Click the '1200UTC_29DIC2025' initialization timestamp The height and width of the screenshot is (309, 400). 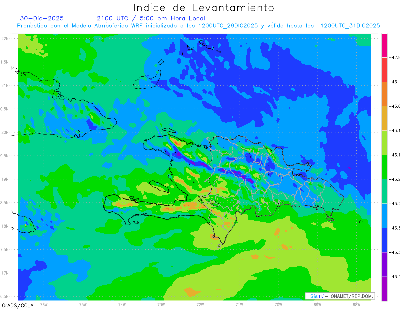pyautogui.click(x=228, y=26)
